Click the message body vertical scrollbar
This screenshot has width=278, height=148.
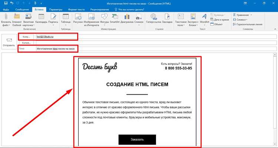click(275, 99)
